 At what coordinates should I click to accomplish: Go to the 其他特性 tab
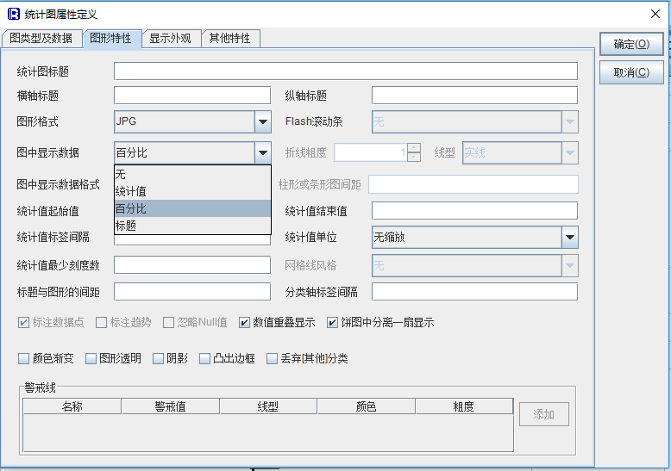(229, 39)
